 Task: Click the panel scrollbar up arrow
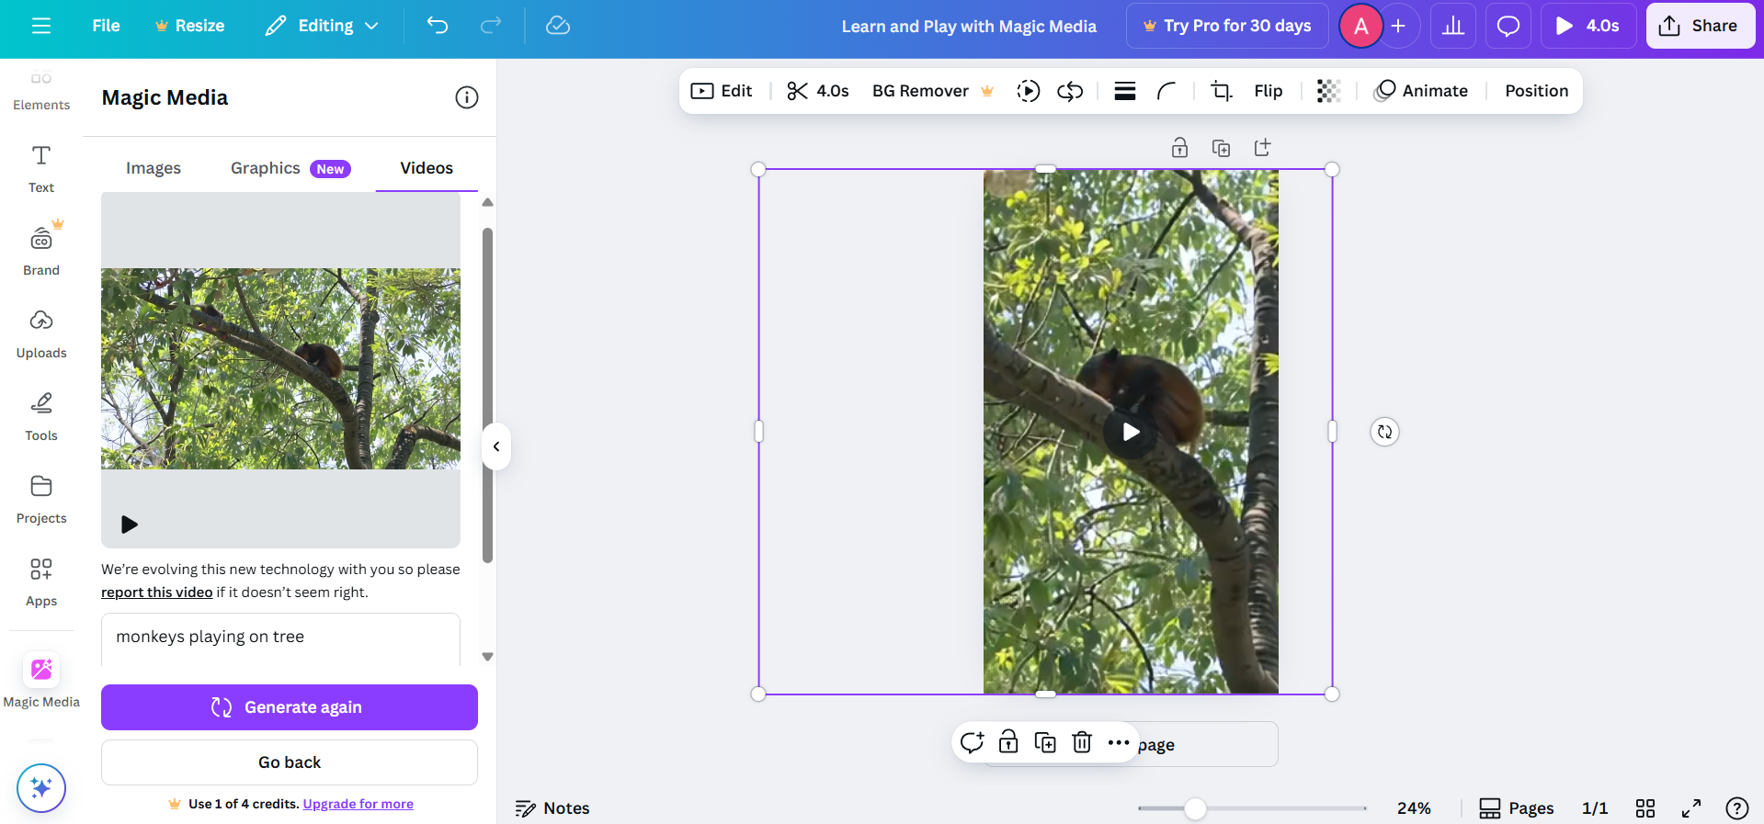pos(488,202)
